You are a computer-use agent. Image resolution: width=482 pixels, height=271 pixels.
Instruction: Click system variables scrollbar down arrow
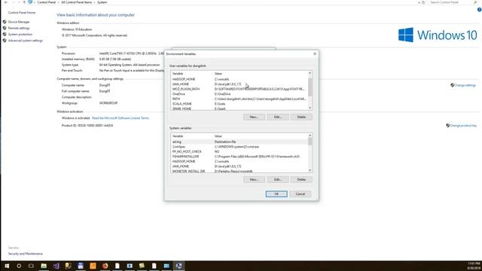(310, 170)
